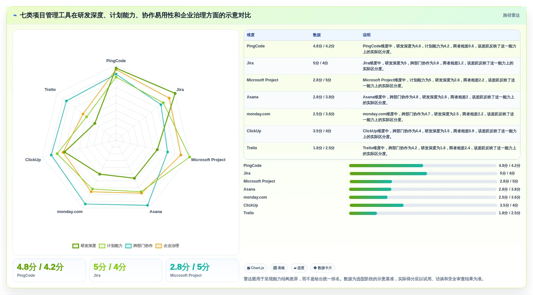The height and width of the screenshot is (295, 533).
Task: Click the 说明 column header
Action: 366,35
